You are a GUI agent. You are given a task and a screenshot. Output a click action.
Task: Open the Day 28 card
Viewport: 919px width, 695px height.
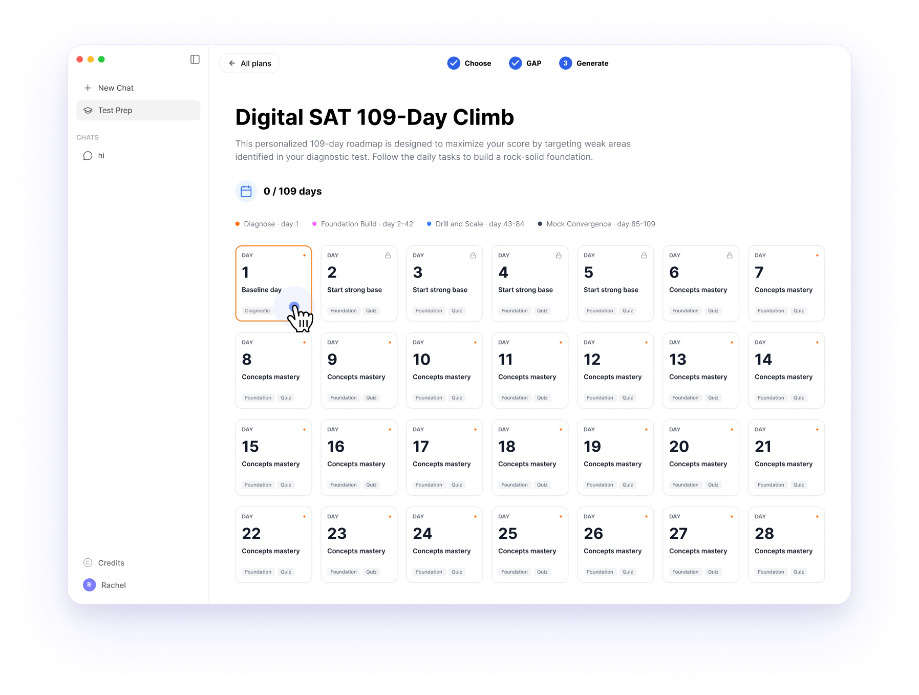pyautogui.click(x=786, y=545)
